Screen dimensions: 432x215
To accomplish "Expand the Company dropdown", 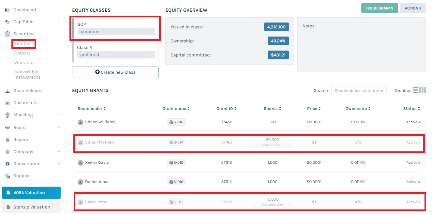I will coord(23,151).
